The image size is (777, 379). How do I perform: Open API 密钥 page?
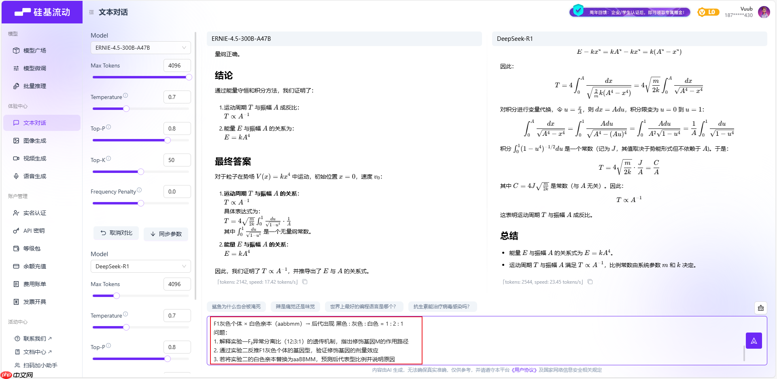[x=34, y=230]
